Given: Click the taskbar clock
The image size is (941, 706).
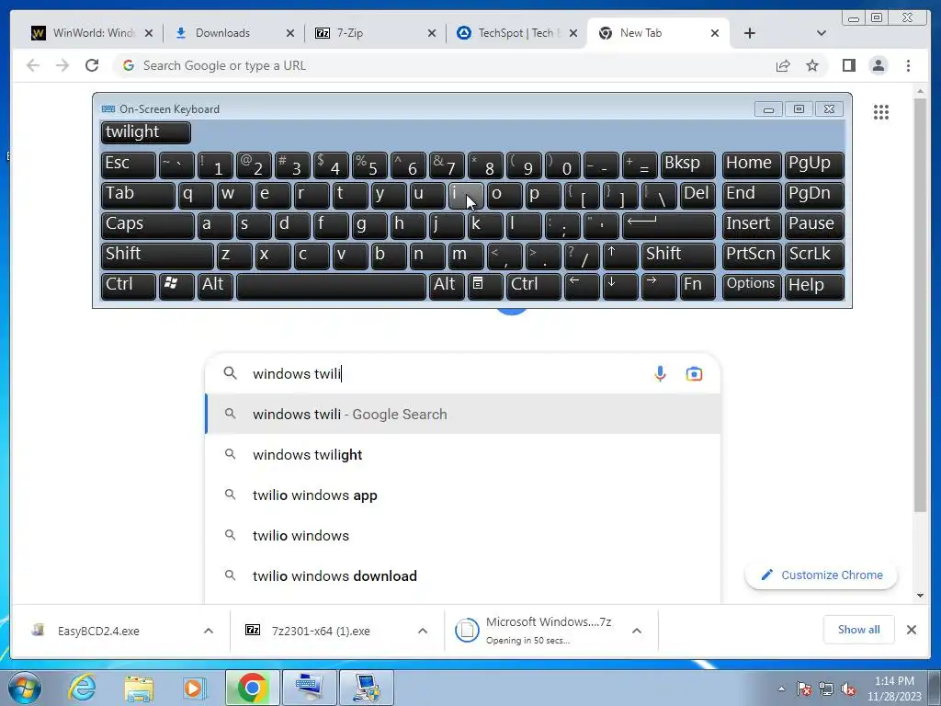Looking at the screenshot, I should (893, 689).
